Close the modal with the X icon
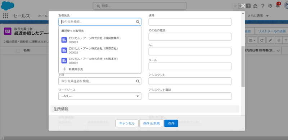288x140 pixels. tap(243, 6)
